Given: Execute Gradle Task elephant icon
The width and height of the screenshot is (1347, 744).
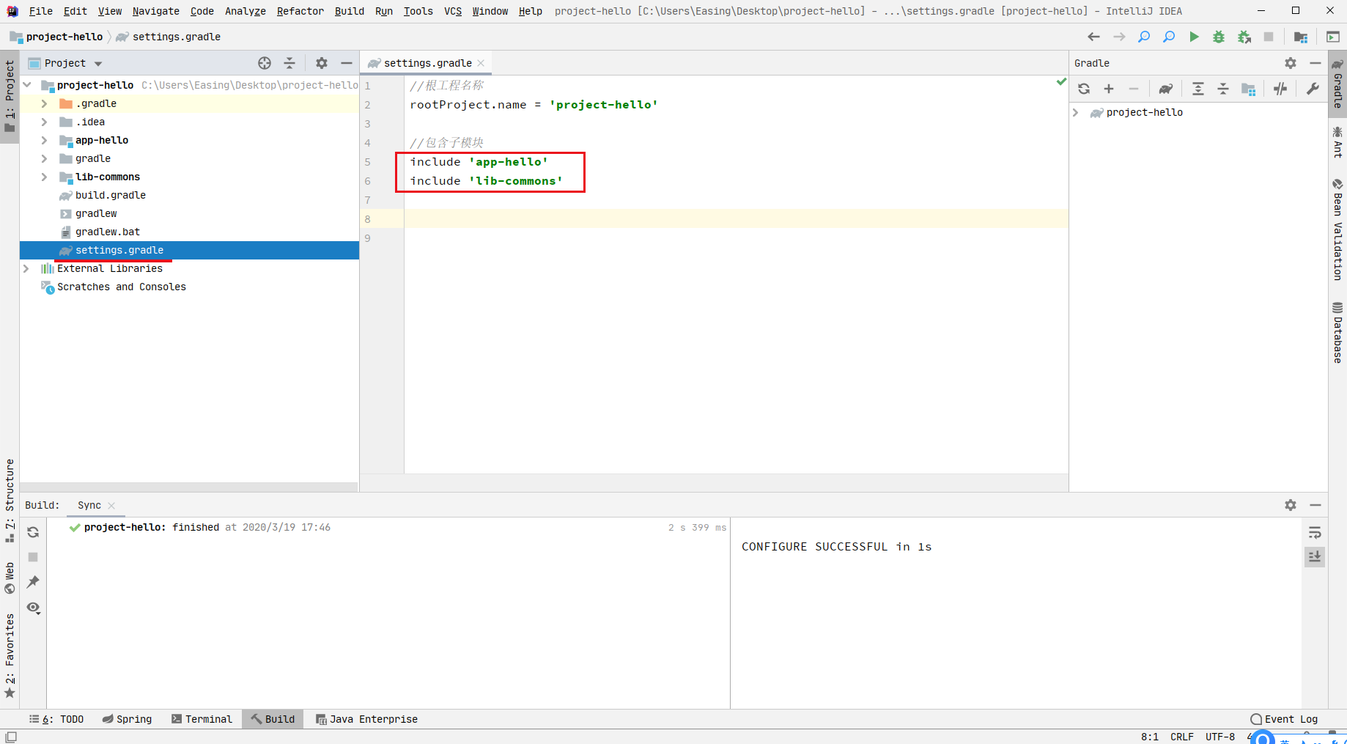Looking at the screenshot, I should (1165, 89).
